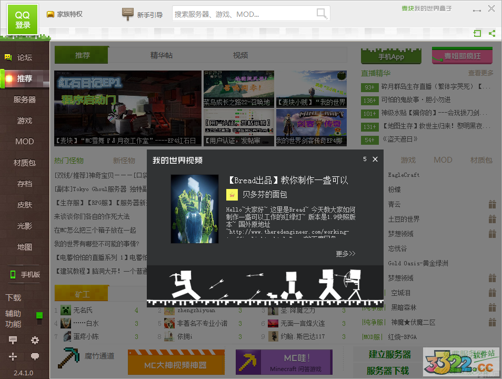This screenshot has width=502, height=379.
Task: Click the feedback speech-bubble icon near version number
Action: pyautogui.click(x=35, y=357)
